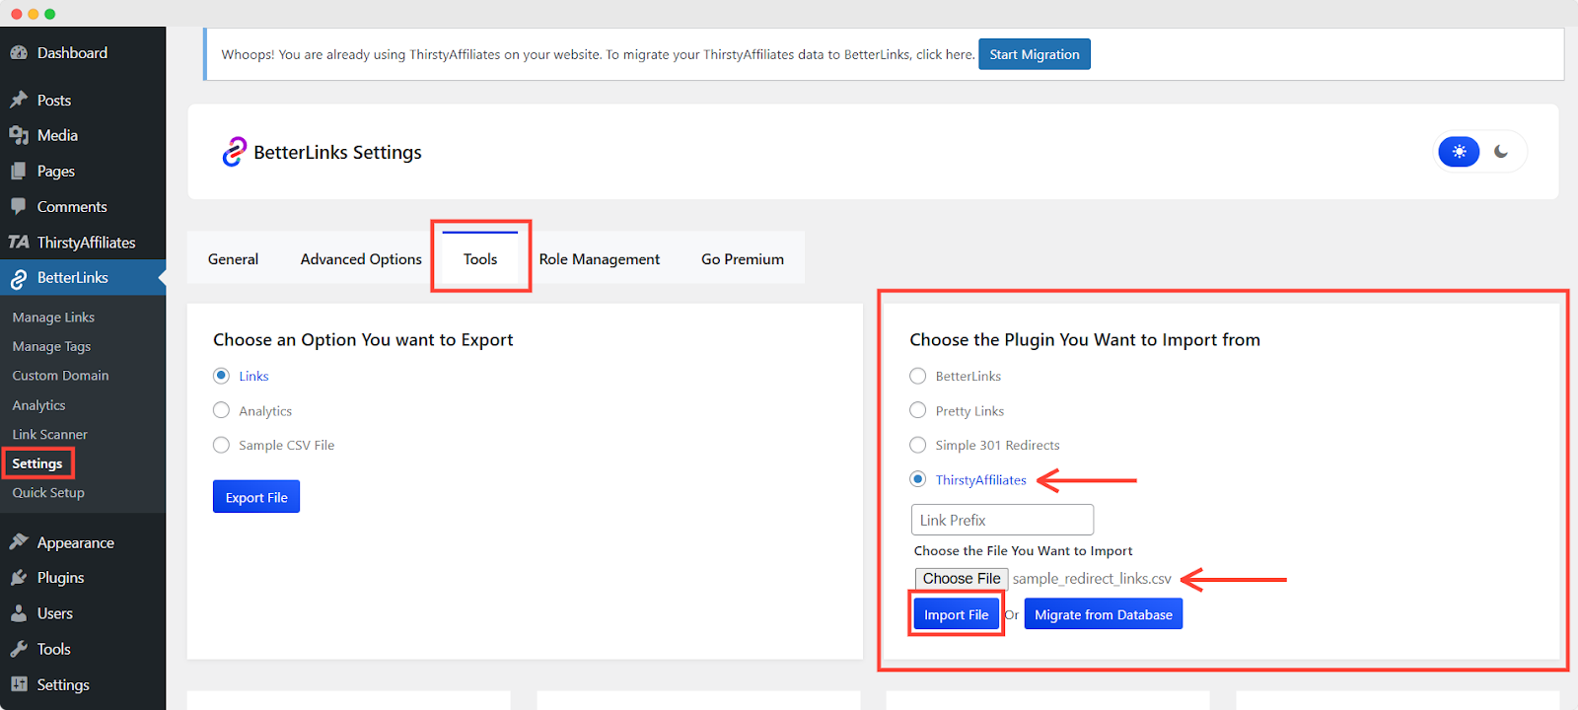Image resolution: width=1578 pixels, height=710 pixels.
Task: Click the Tools wrench icon in sidebar
Action: 19,648
